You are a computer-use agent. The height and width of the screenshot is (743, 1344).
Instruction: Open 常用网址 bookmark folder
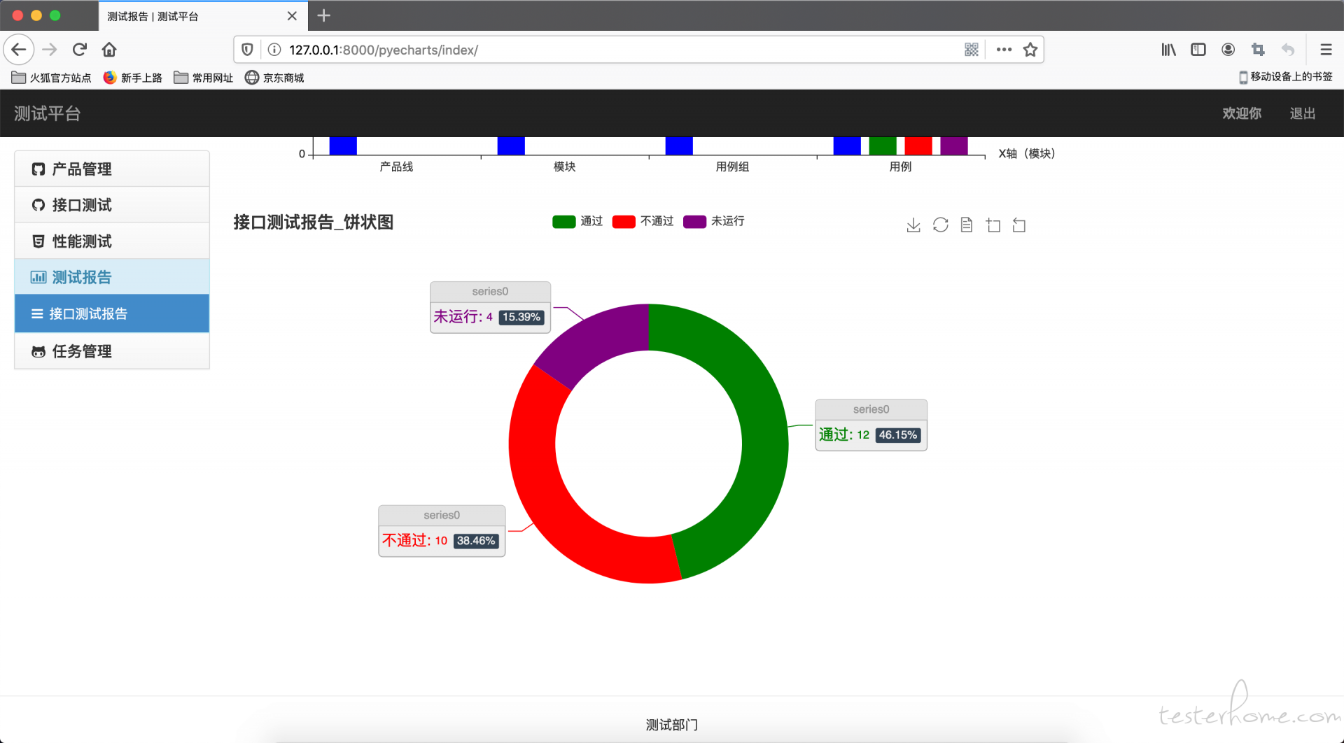tap(203, 78)
